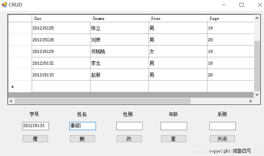
Task: Click the 增 (add) button
Action: click(35, 139)
